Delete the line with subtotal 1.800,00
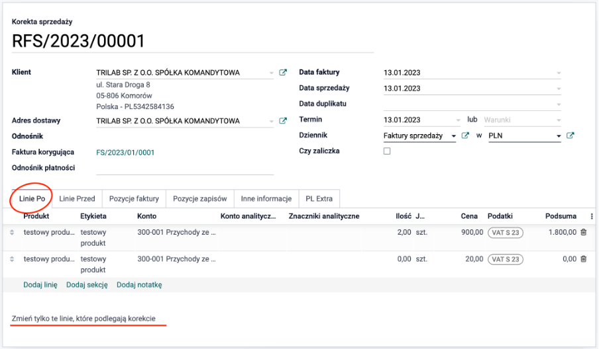Image resolution: width=599 pixels, height=349 pixels. [583, 232]
